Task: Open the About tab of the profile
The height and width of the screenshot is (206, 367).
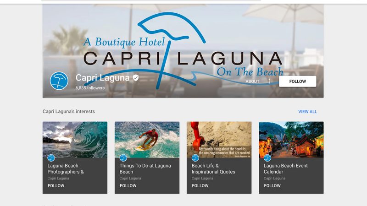Action: pyautogui.click(x=252, y=81)
